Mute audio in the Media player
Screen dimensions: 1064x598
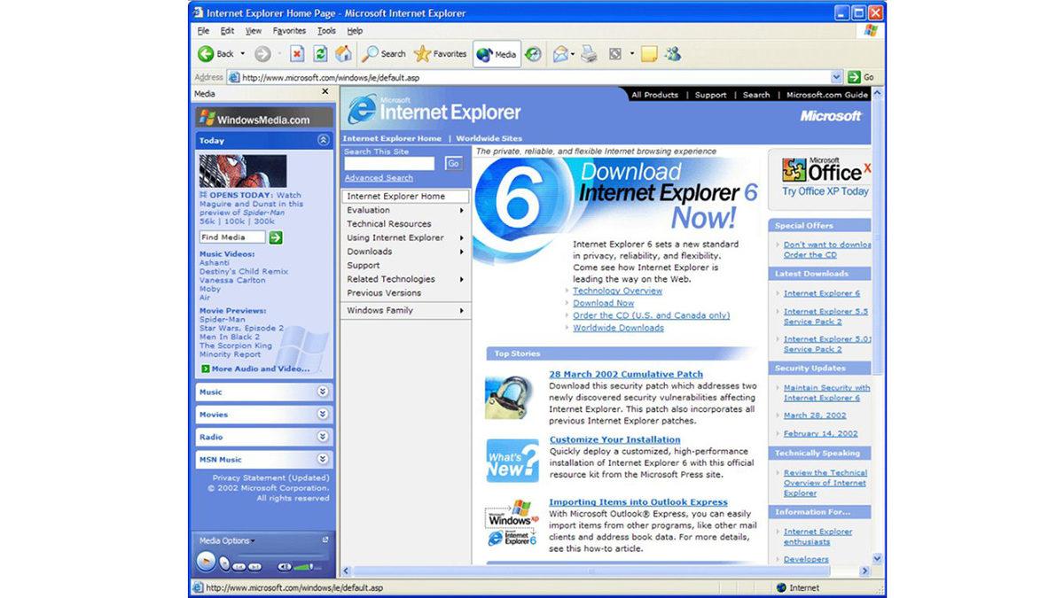tap(285, 567)
